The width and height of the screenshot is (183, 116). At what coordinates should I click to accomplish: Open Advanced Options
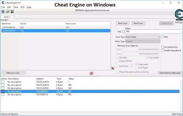9,114
